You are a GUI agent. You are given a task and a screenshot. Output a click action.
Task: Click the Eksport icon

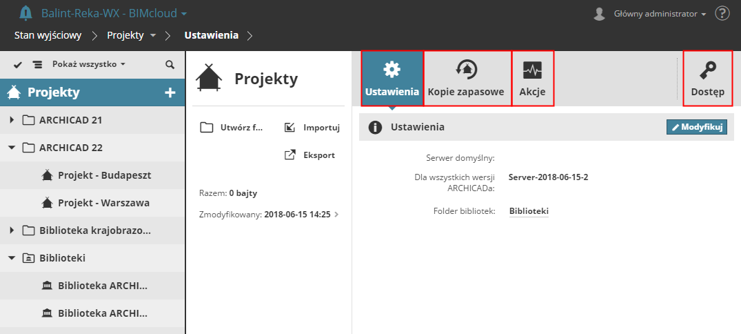pyautogui.click(x=290, y=155)
